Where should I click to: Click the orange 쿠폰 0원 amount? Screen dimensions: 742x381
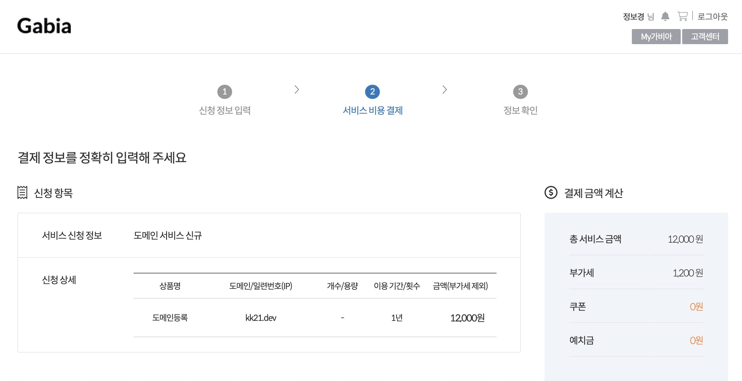[x=696, y=307]
